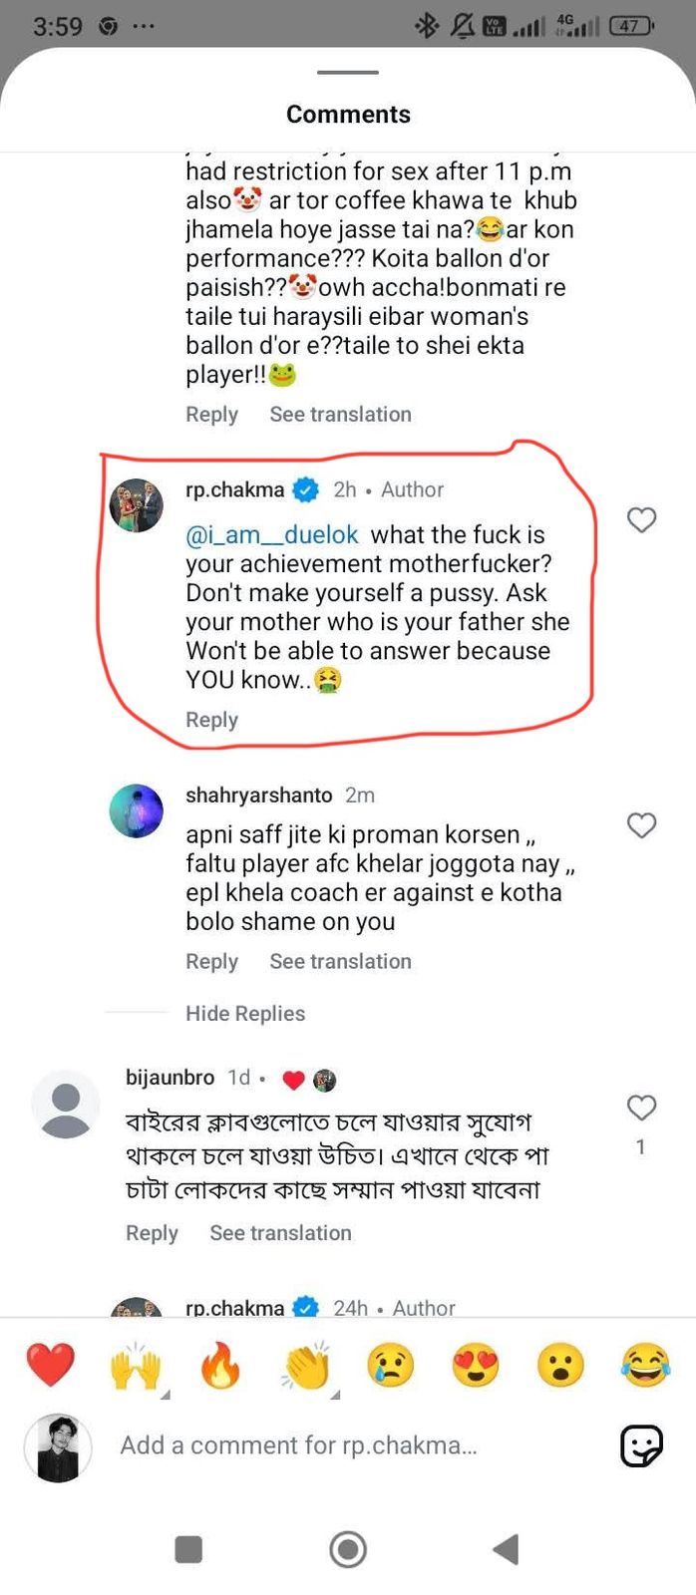Screen dimensions: 696x1595
Task: Tap the fire emoji reaction
Action: [x=220, y=1365]
